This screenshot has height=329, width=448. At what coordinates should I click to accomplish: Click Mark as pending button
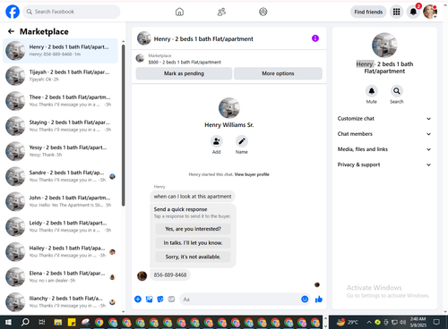tap(184, 73)
